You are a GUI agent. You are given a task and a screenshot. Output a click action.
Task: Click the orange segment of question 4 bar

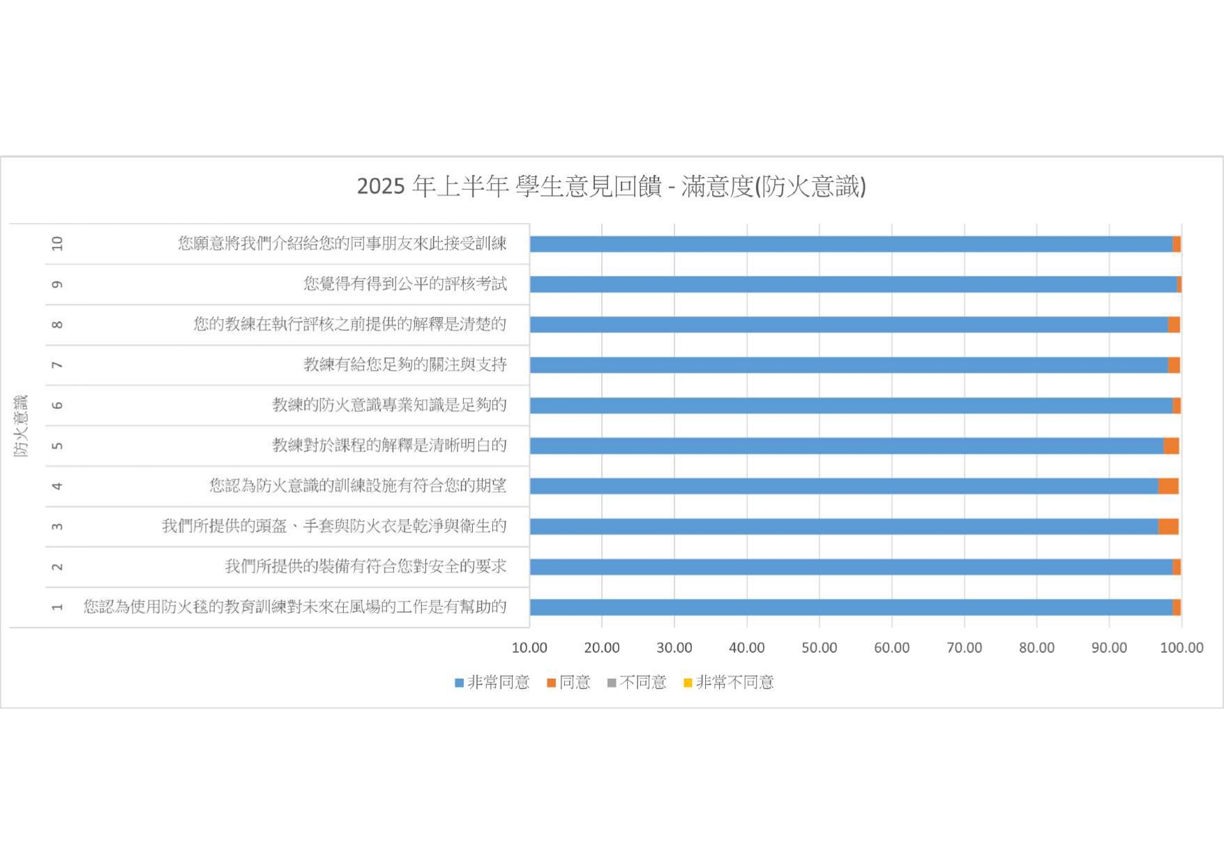[x=1168, y=486]
